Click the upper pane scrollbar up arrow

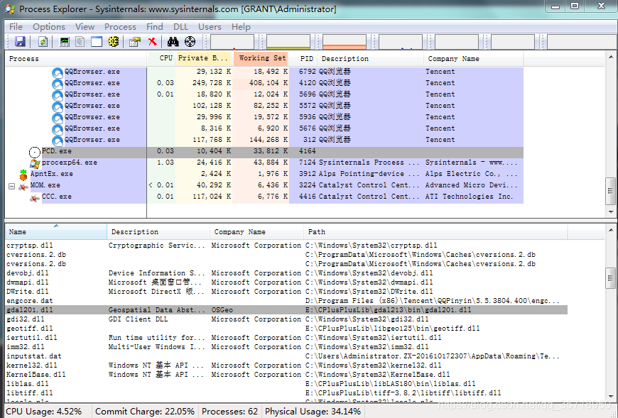(610, 57)
